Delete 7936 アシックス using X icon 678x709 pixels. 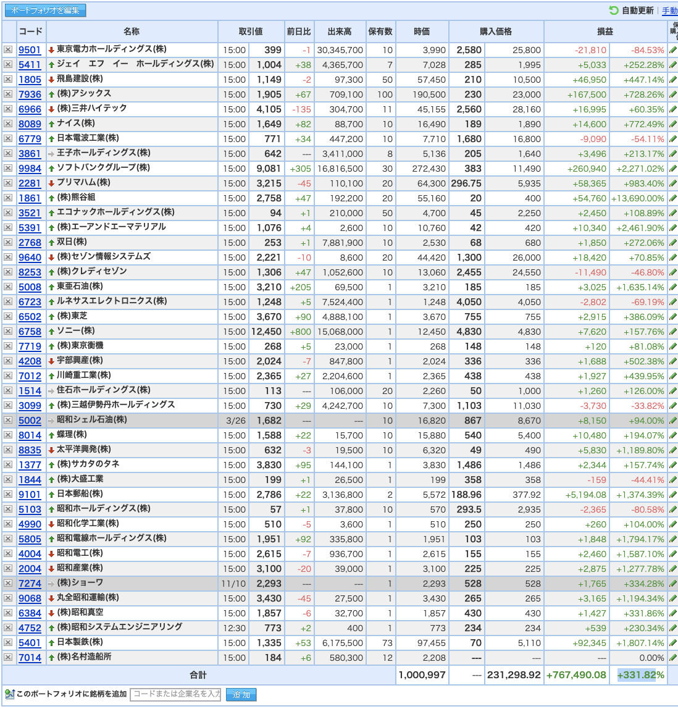8,94
